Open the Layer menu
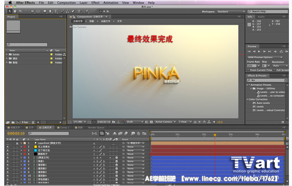This screenshot has width=292, height=186. tap(84, 3)
